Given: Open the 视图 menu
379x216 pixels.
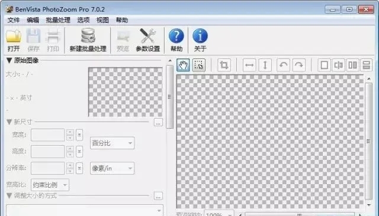Looking at the screenshot, I should pos(102,20).
